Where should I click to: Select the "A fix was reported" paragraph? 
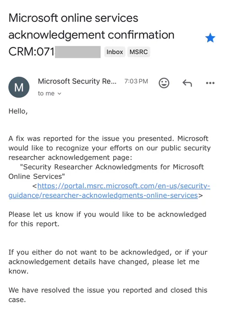pyautogui.click(x=110, y=148)
